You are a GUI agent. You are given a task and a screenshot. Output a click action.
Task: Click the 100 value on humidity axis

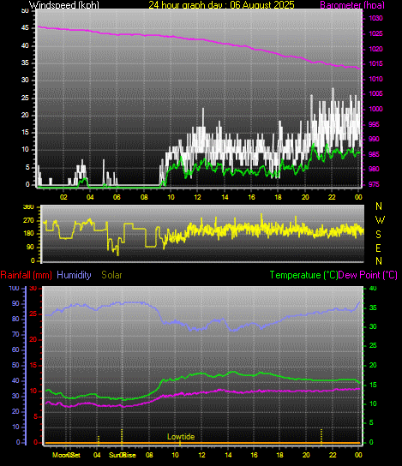click(15, 289)
